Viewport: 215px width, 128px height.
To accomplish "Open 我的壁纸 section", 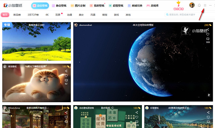I will click(97, 6).
